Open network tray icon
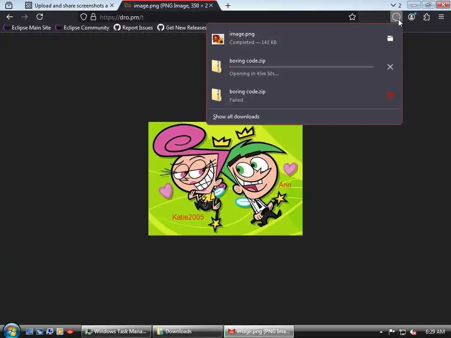The image size is (451, 338). pyautogui.click(x=403, y=332)
